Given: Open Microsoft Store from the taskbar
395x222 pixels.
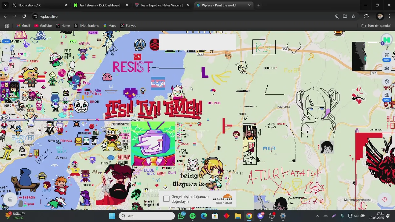Looking at the screenshot, I should click(x=215, y=216).
